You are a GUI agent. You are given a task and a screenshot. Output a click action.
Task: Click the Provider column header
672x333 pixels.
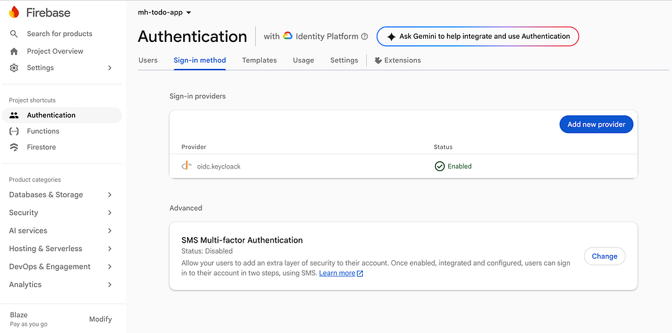tap(194, 147)
